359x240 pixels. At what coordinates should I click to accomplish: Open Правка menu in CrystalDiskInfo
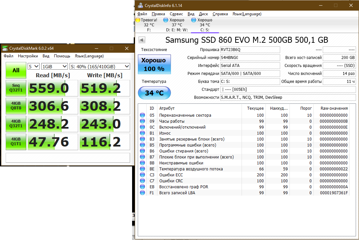pyautogui.click(x=158, y=14)
